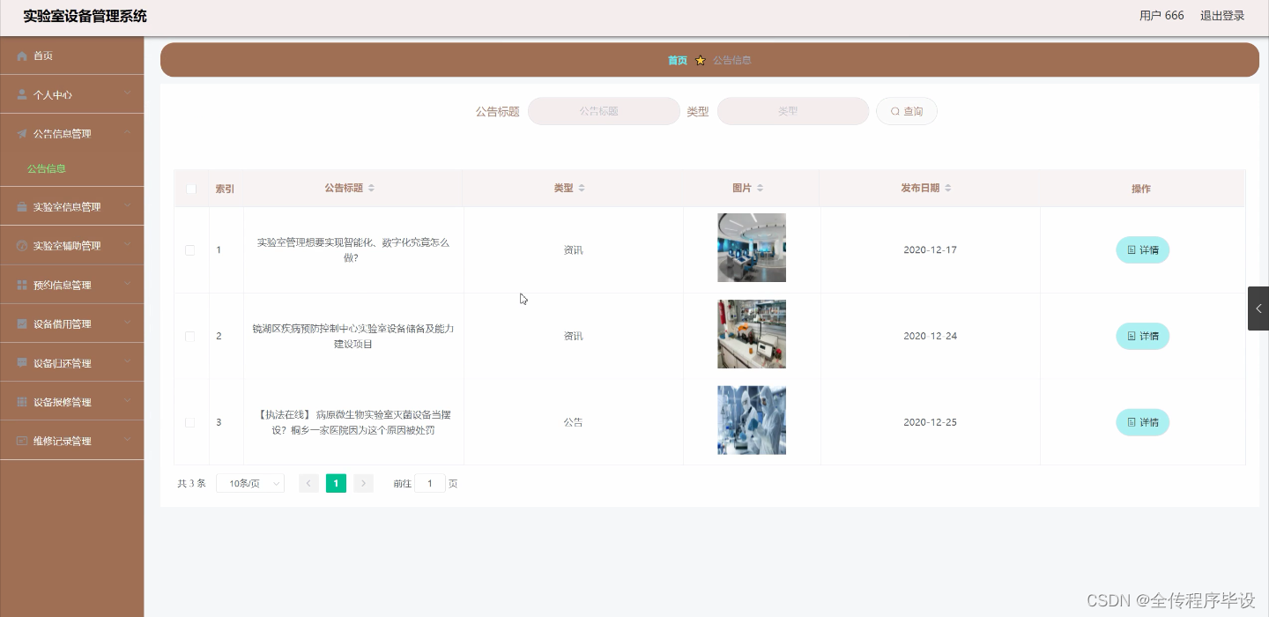The height and width of the screenshot is (617, 1269).
Task: Click the 查询 search button
Action: (907, 111)
